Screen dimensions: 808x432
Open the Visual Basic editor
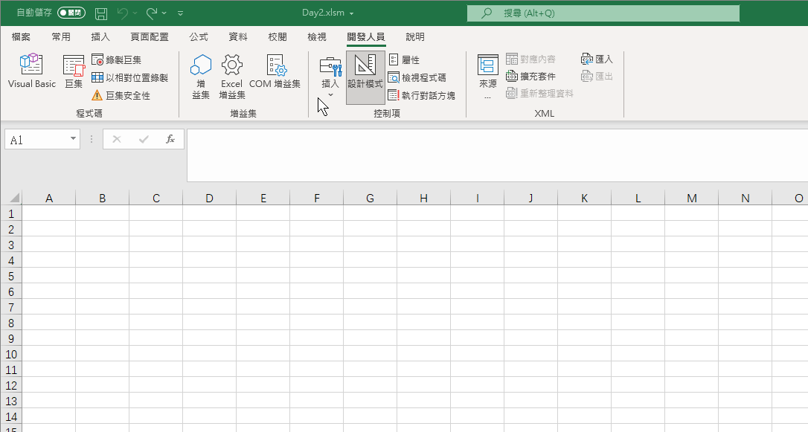pyautogui.click(x=31, y=71)
